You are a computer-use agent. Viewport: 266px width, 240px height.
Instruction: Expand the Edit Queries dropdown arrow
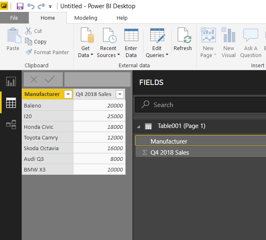point(167,55)
